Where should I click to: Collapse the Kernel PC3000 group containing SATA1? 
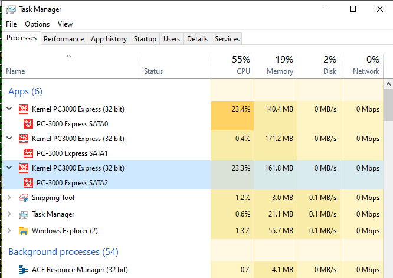(x=9, y=138)
